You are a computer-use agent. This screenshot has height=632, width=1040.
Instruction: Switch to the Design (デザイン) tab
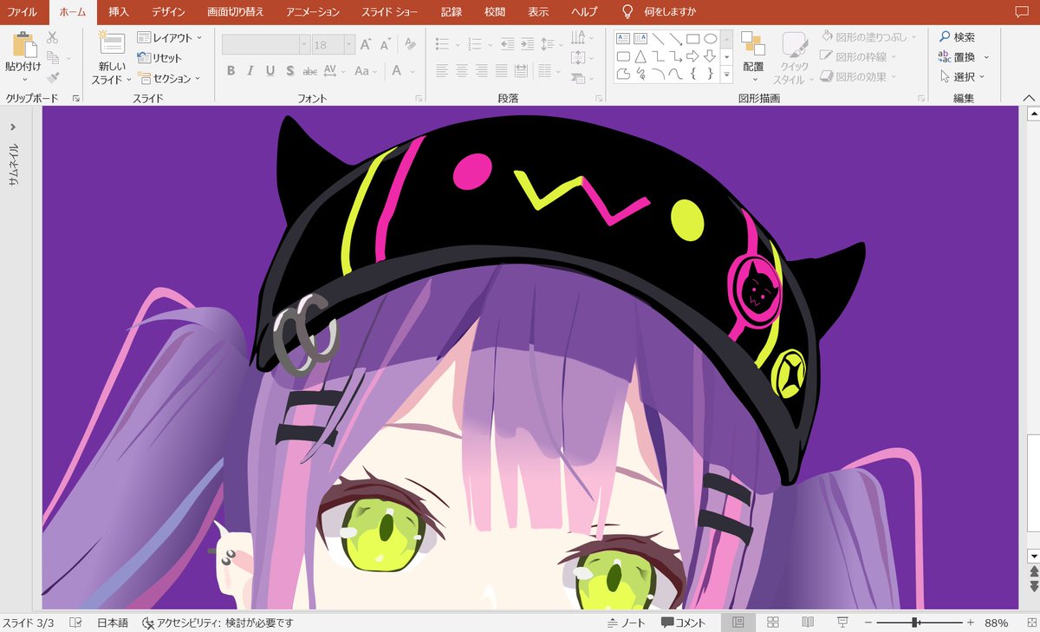click(167, 12)
